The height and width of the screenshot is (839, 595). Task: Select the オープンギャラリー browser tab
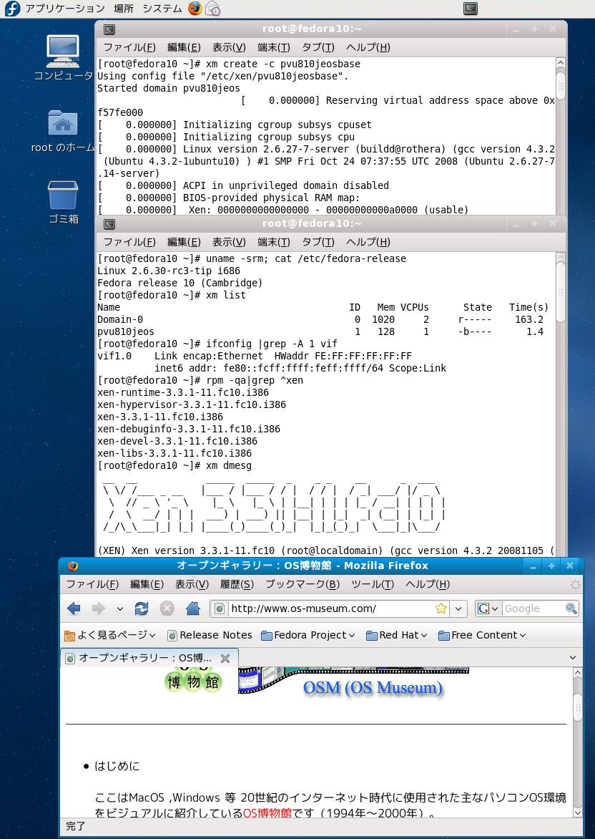point(149,658)
